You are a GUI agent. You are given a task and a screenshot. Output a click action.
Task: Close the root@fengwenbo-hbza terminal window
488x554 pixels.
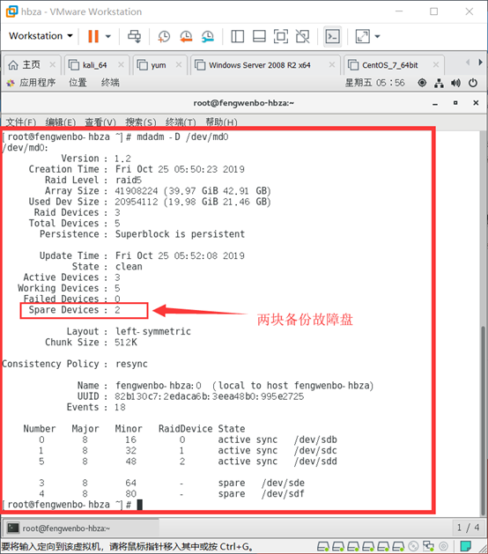tap(476, 103)
